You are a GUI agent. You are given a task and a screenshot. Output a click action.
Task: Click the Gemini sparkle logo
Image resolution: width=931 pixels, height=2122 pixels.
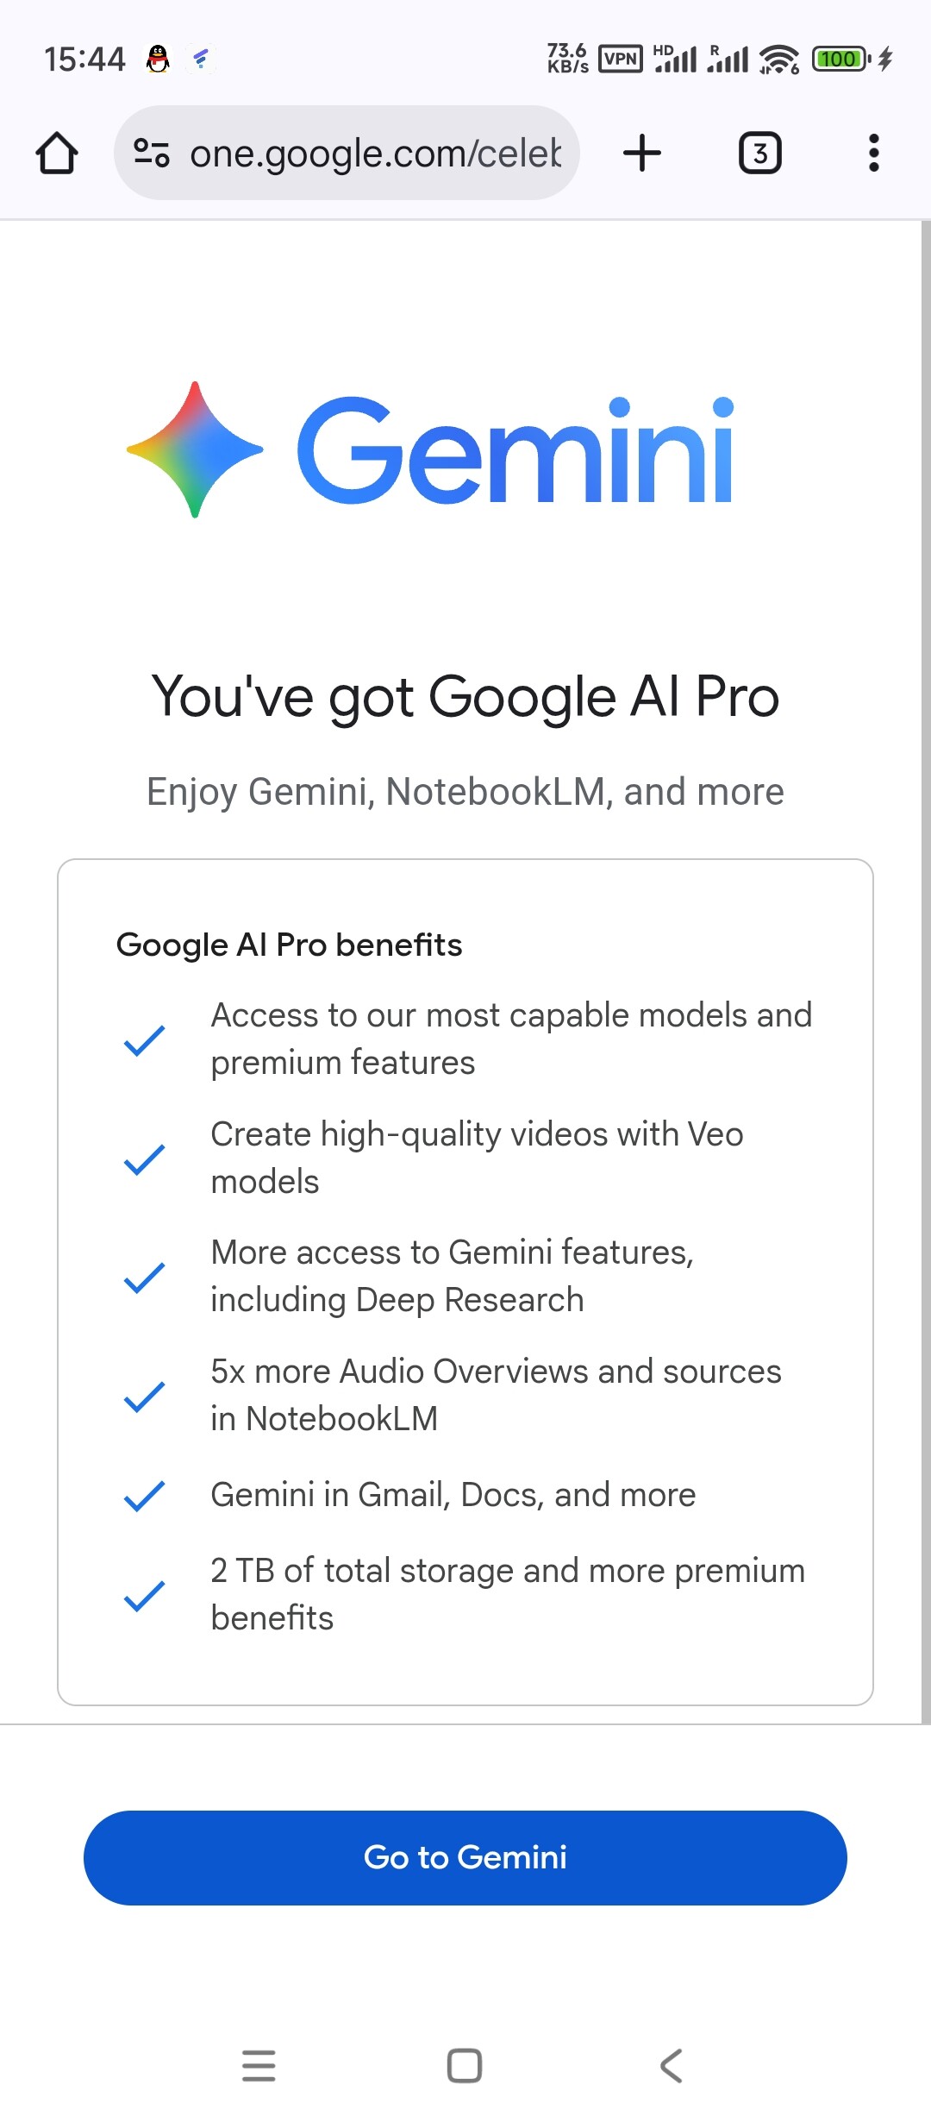(x=195, y=449)
